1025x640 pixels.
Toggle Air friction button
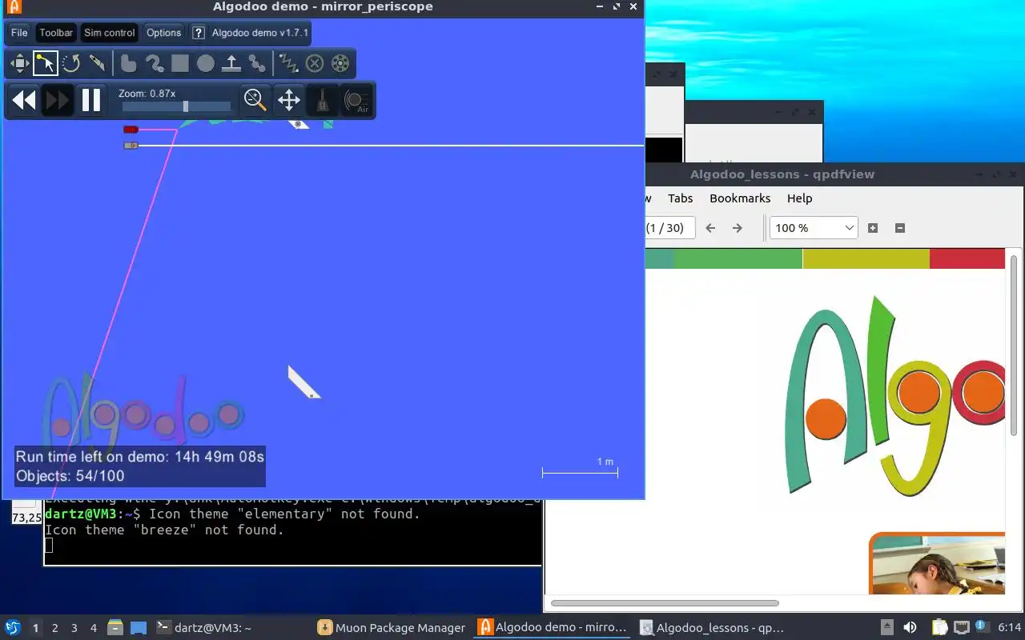click(357, 100)
